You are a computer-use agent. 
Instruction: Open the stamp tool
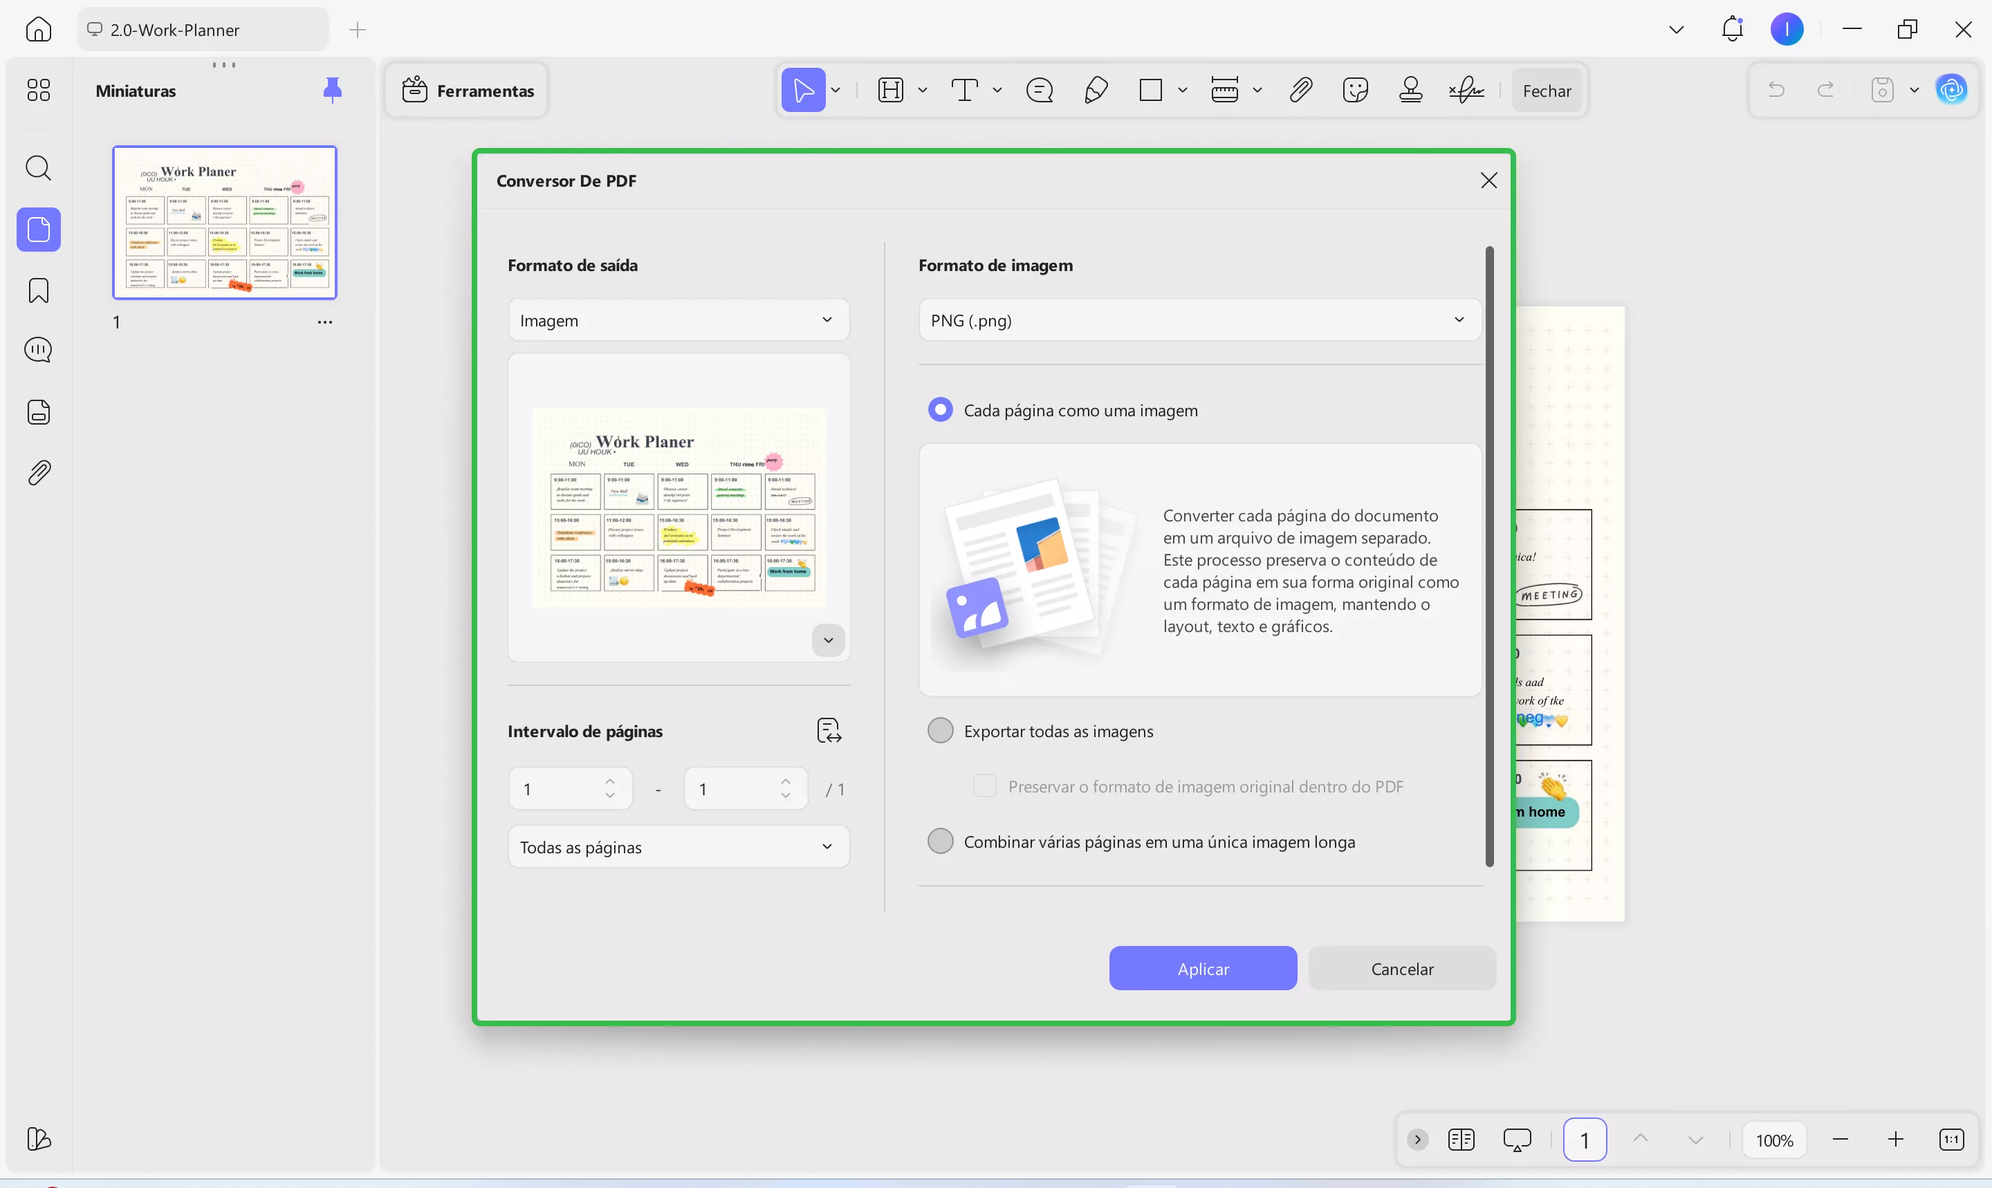pyautogui.click(x=1411, y=90)
